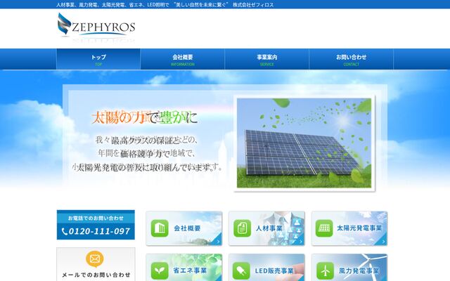This screenshot has width=450, height=281.
Task: Open the 太陽光発電事業 card text
Action: tap(359, 228)
